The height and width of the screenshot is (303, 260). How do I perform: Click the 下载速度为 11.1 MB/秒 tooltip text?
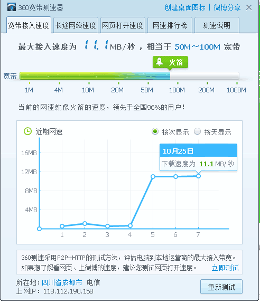[198, 164]
